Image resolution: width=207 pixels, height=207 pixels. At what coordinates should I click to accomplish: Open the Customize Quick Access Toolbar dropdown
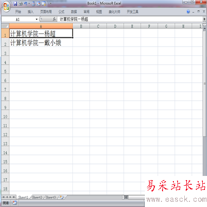[51, 4]
